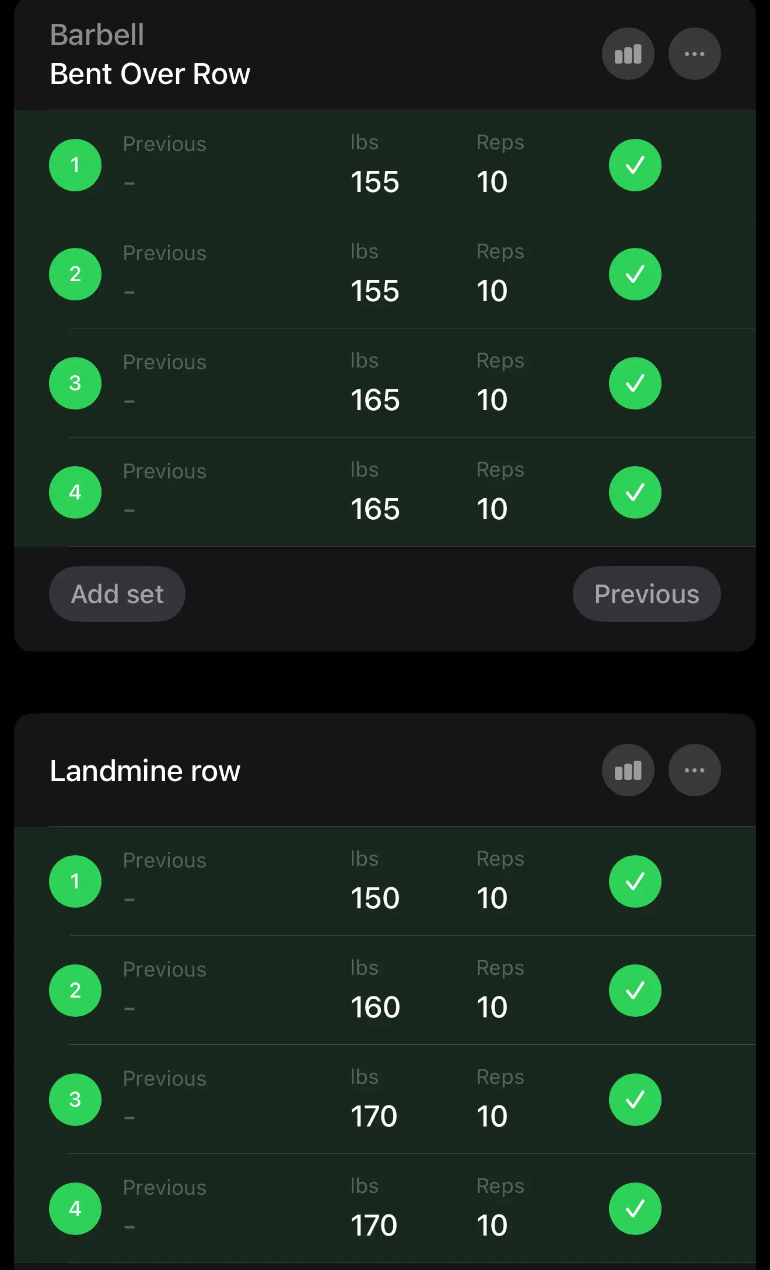Image resolution: width=770 pixels, height=1270 pixels.
Task: Open Bent Over Row statistics chart icon
Action: (628, 54)
